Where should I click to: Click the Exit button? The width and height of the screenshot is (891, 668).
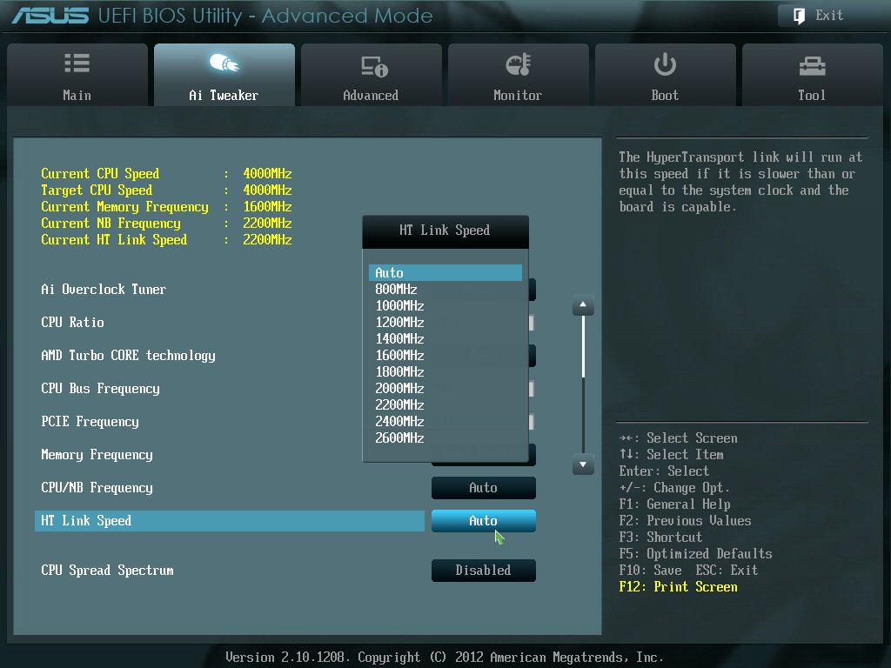click(829, 16)
